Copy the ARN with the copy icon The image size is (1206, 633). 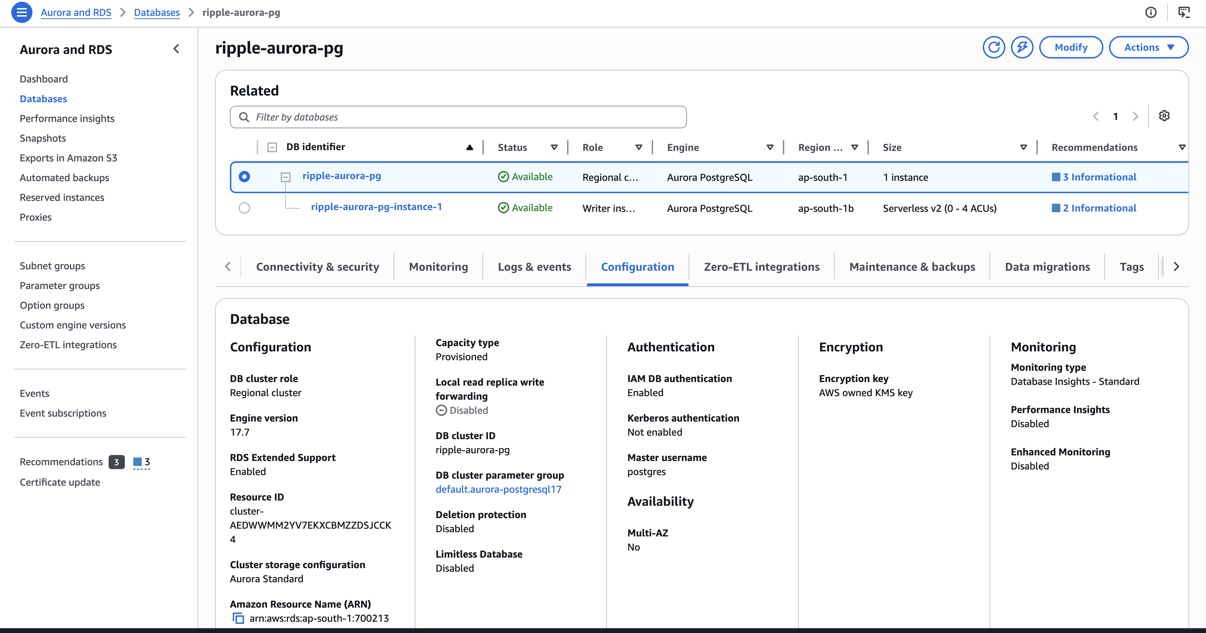pos(238,619)
